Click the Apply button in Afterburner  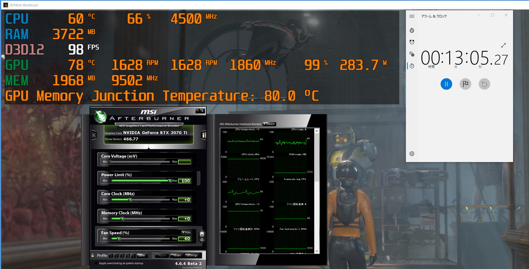pyautogui.click(x=162, y=255)
